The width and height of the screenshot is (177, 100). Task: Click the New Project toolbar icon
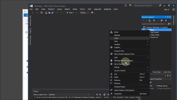41,13
